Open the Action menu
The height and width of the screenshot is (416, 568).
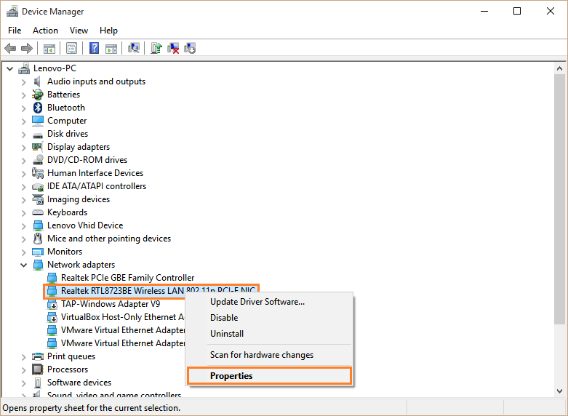(45, 31)
